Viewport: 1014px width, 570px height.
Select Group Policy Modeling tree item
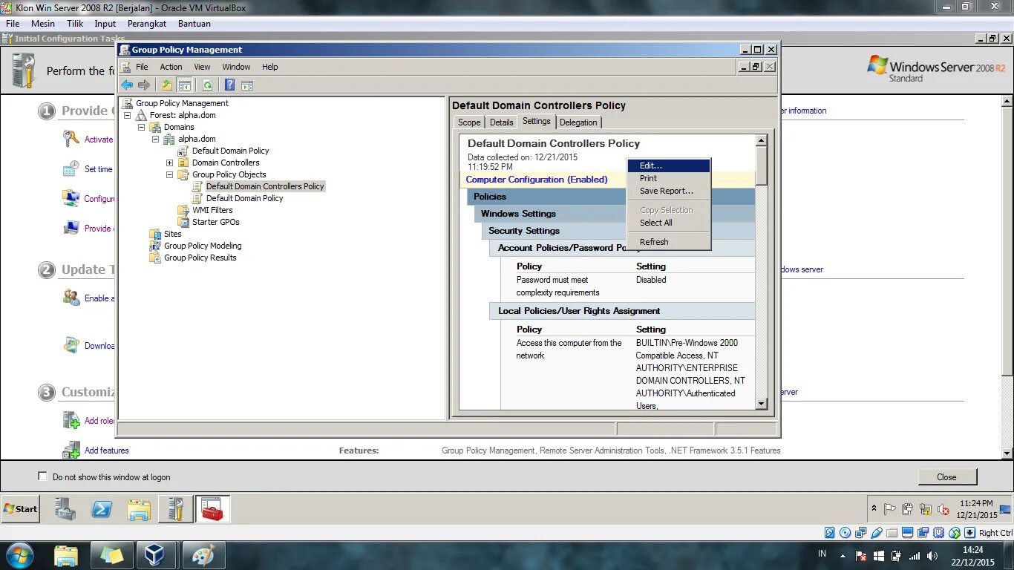point(203,246)
